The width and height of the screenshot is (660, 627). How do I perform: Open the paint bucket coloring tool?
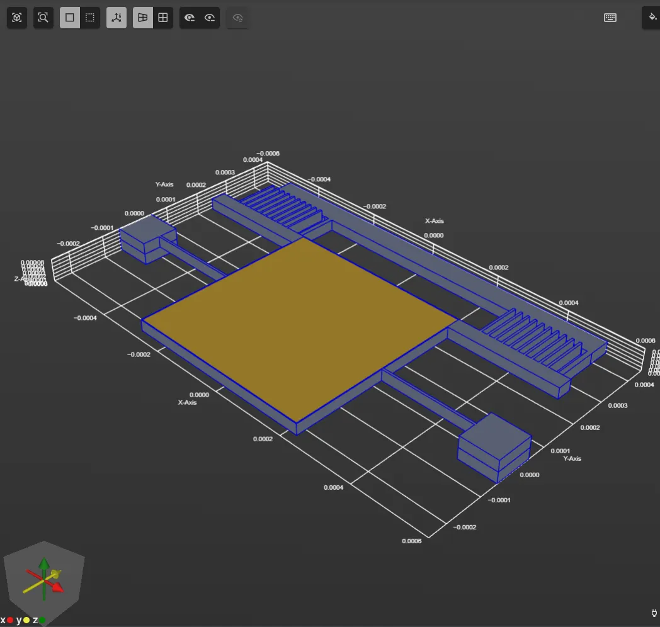652,18
